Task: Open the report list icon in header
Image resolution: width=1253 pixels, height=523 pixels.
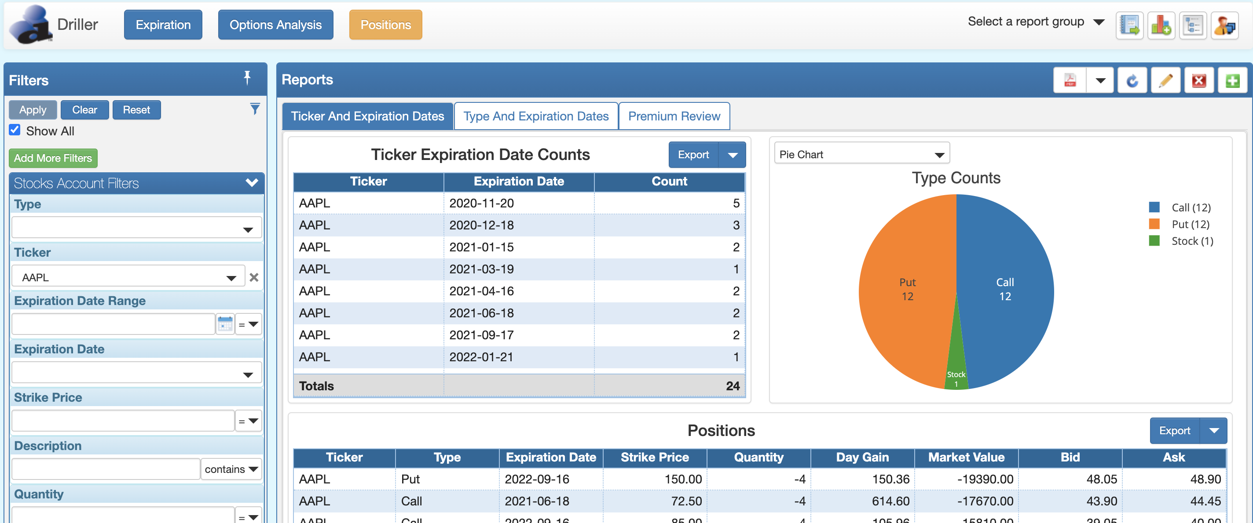Action: 1129,25
